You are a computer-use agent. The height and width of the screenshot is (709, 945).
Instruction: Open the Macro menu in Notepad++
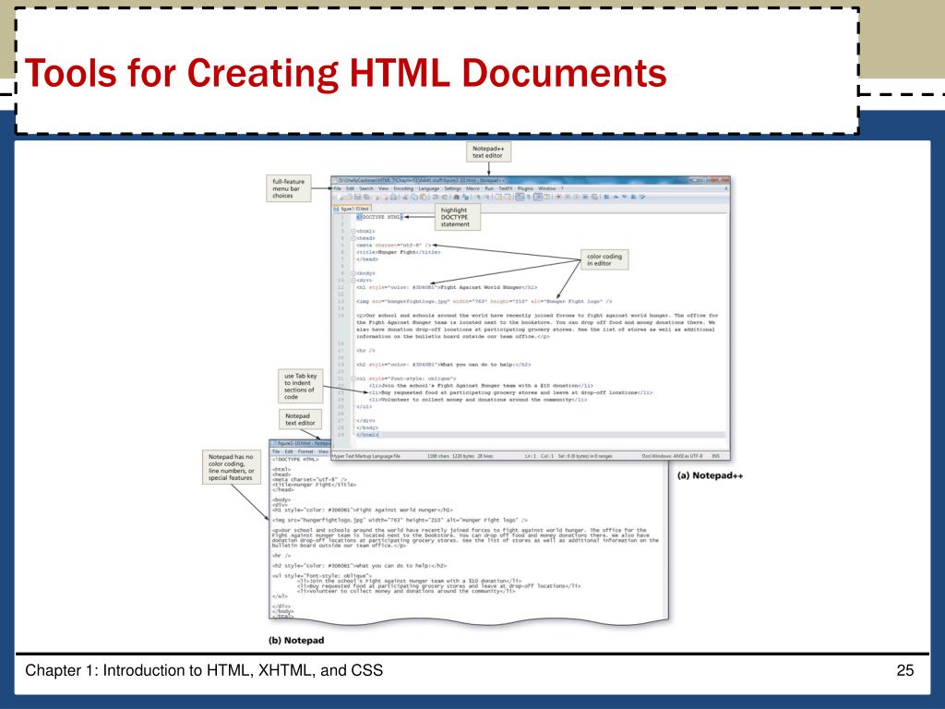(472, 188)
